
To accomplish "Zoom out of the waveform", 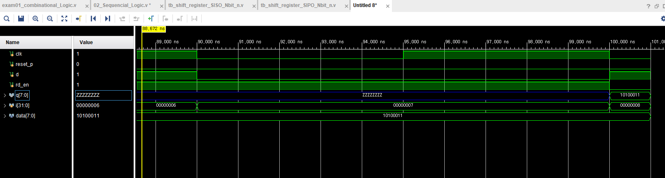I will 50,19.
